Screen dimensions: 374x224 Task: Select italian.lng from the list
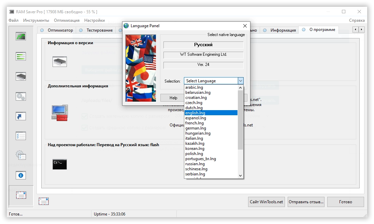click(211, 138)
